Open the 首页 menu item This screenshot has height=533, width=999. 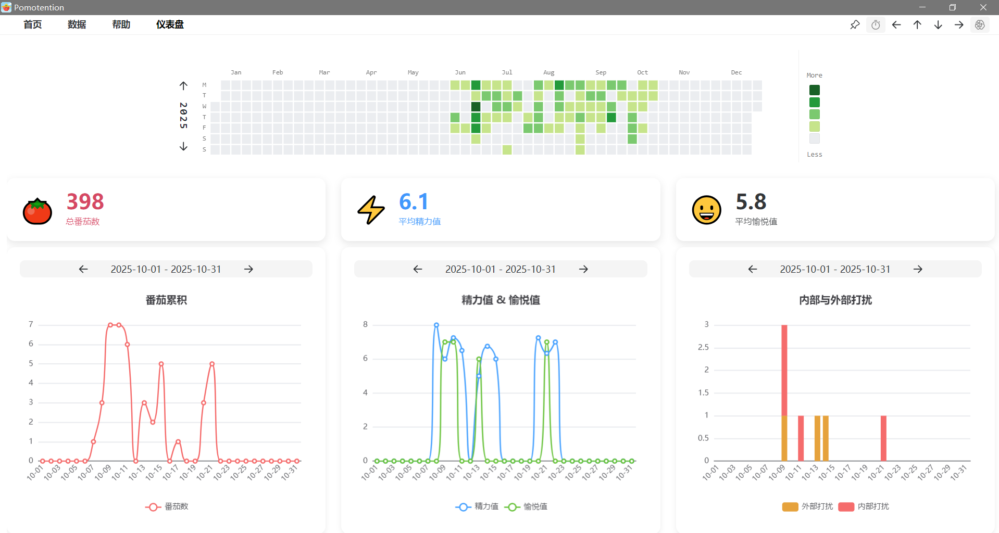(32, 24)
